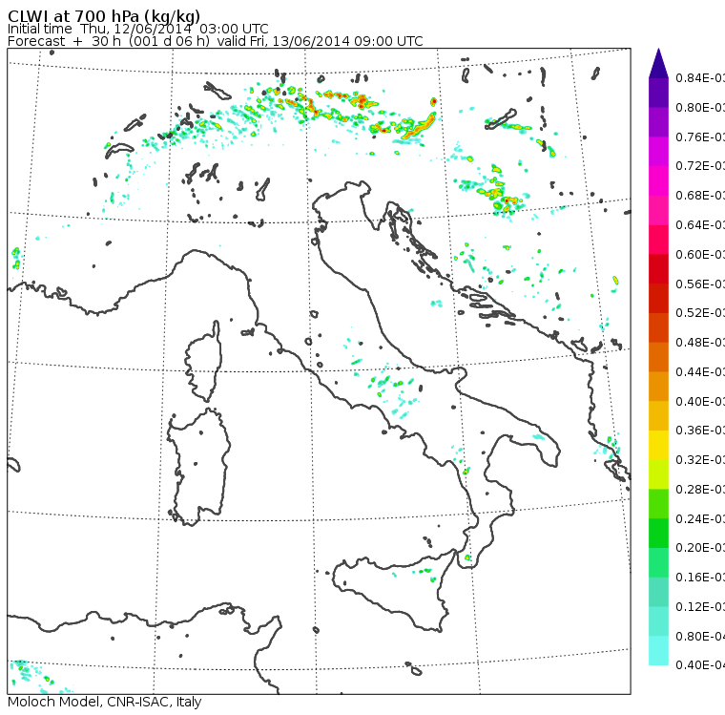Click the 0.84E-03 colorbar label

(x=700, y=77)
